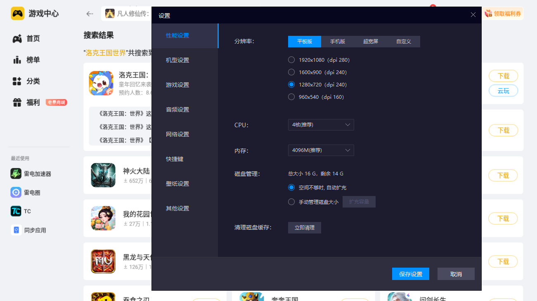Select the 洛克王国 game thumbnail
Viewport: 537px width, 301px height.
point(101,83)
